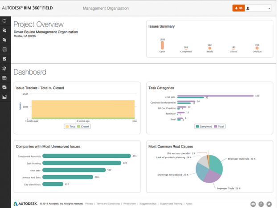Viewport: 279px width, 208px height.
Task: Open the What's New link
Action: (x=130, y=204)
